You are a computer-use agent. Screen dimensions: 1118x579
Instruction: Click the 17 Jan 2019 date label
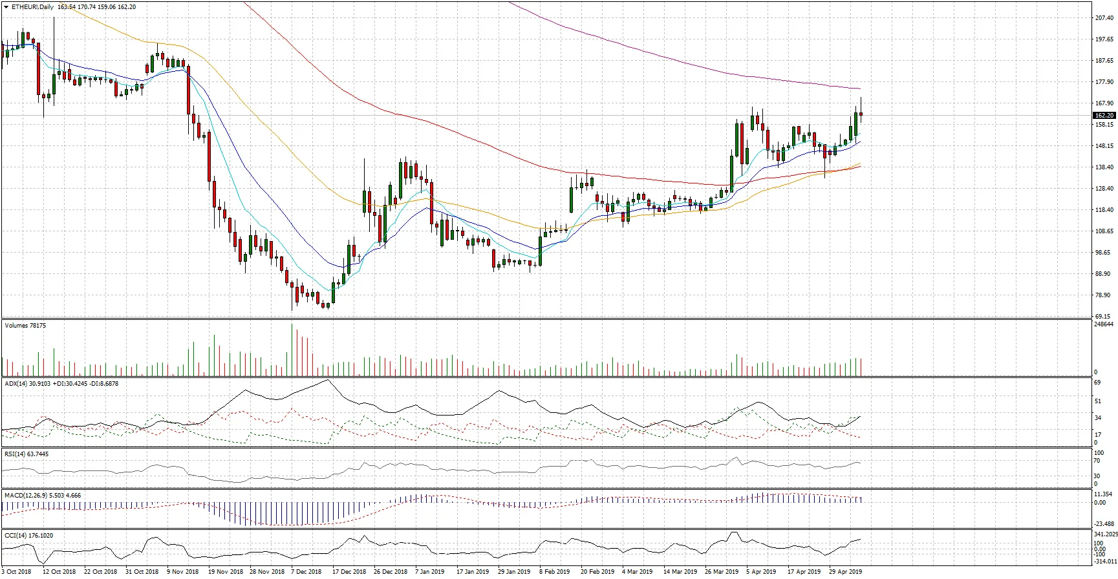click(473, 572)
